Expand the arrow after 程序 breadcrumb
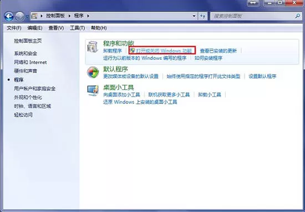 coord(88,16)
